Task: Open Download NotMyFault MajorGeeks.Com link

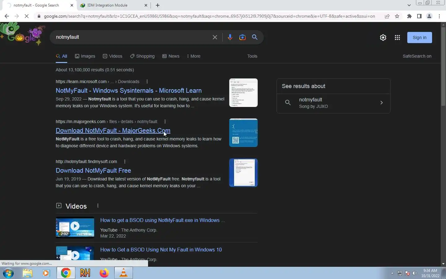Action: (x=113, y=131)
